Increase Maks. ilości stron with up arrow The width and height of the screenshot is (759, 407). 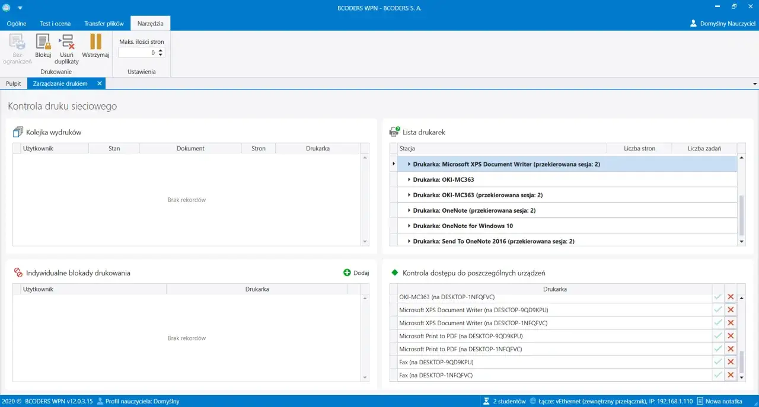click(161, 50)
